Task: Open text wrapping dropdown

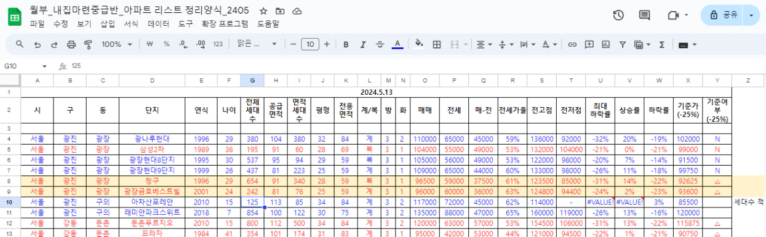Action: click(x=527, y=44)
